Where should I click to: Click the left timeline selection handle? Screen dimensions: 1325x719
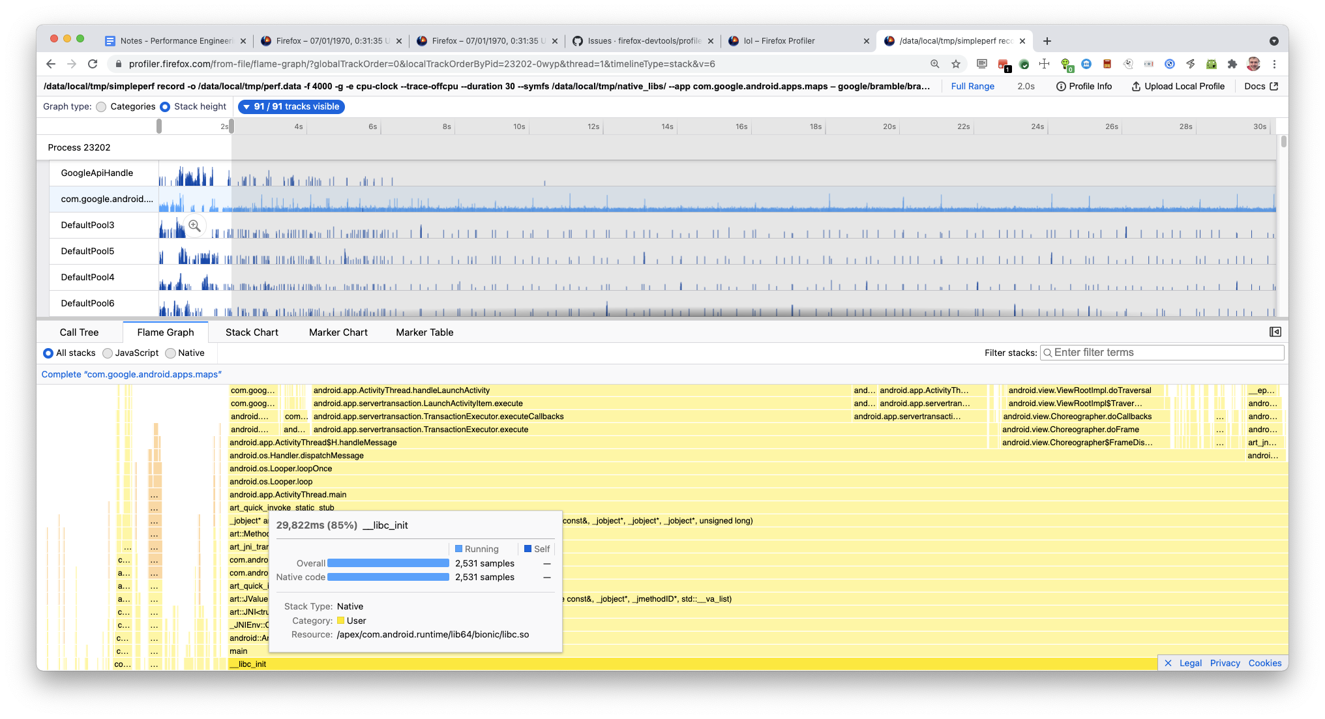pyautogui.click(x=159, y=126)
